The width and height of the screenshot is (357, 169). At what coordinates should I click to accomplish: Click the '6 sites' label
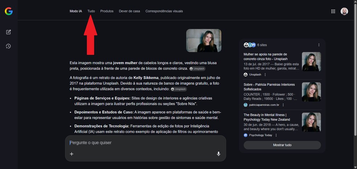[x=262, y=45]
